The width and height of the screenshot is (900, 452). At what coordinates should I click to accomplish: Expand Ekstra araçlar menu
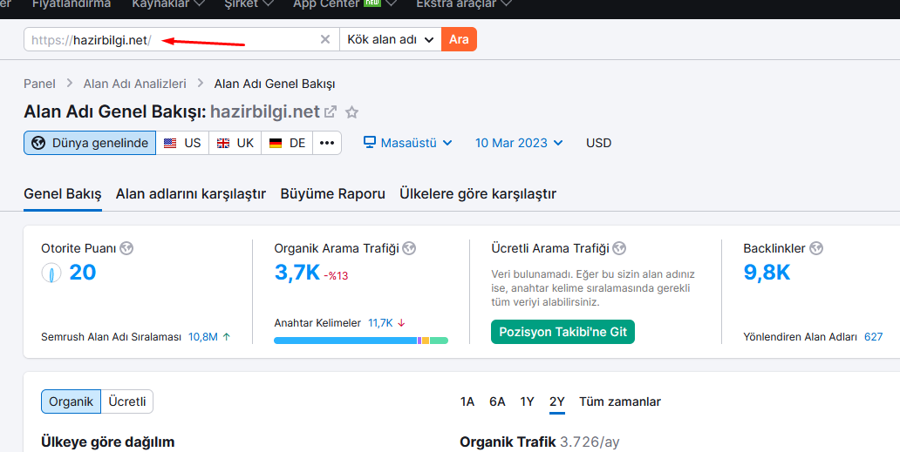pos(464,4)
